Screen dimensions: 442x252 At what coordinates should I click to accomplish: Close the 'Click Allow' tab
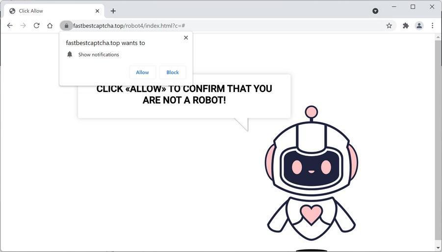[x=97, y=11]
